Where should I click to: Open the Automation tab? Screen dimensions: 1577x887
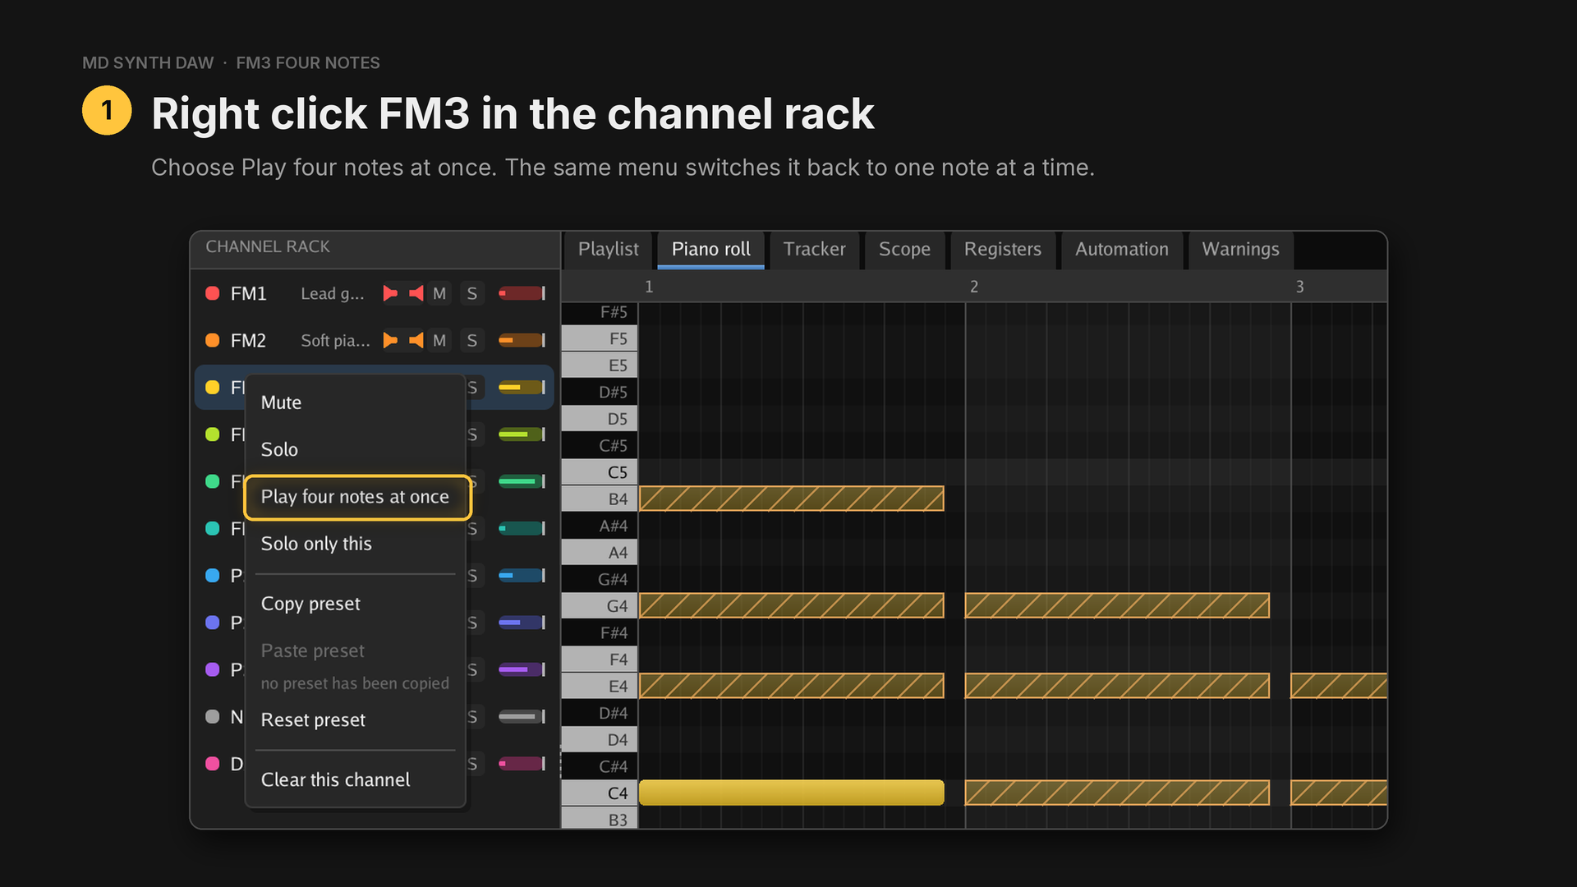[x=1121, y=250]
